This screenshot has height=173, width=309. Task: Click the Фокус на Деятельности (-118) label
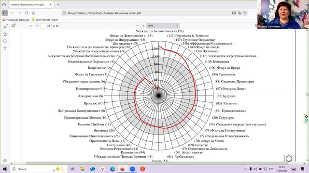click(x=131, y=36)
